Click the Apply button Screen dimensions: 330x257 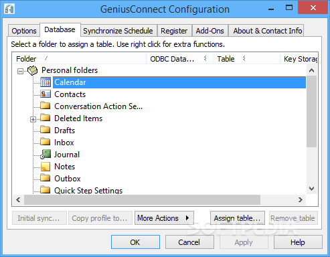pos(244,242)
